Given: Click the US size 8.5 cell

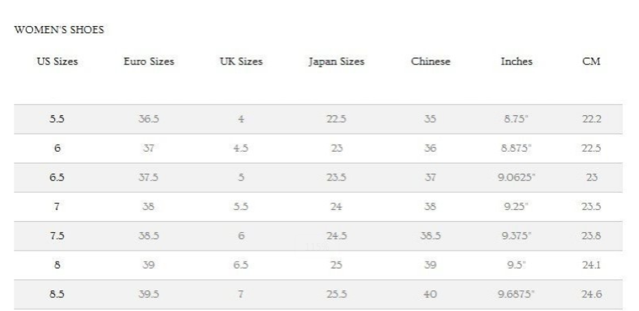Looking at the screenshot, I should [x=57, y=295].
